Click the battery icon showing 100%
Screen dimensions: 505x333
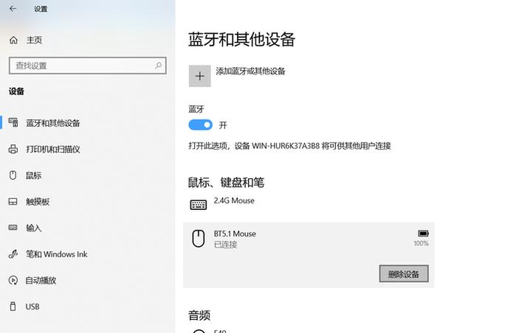[x=423, y=234]
